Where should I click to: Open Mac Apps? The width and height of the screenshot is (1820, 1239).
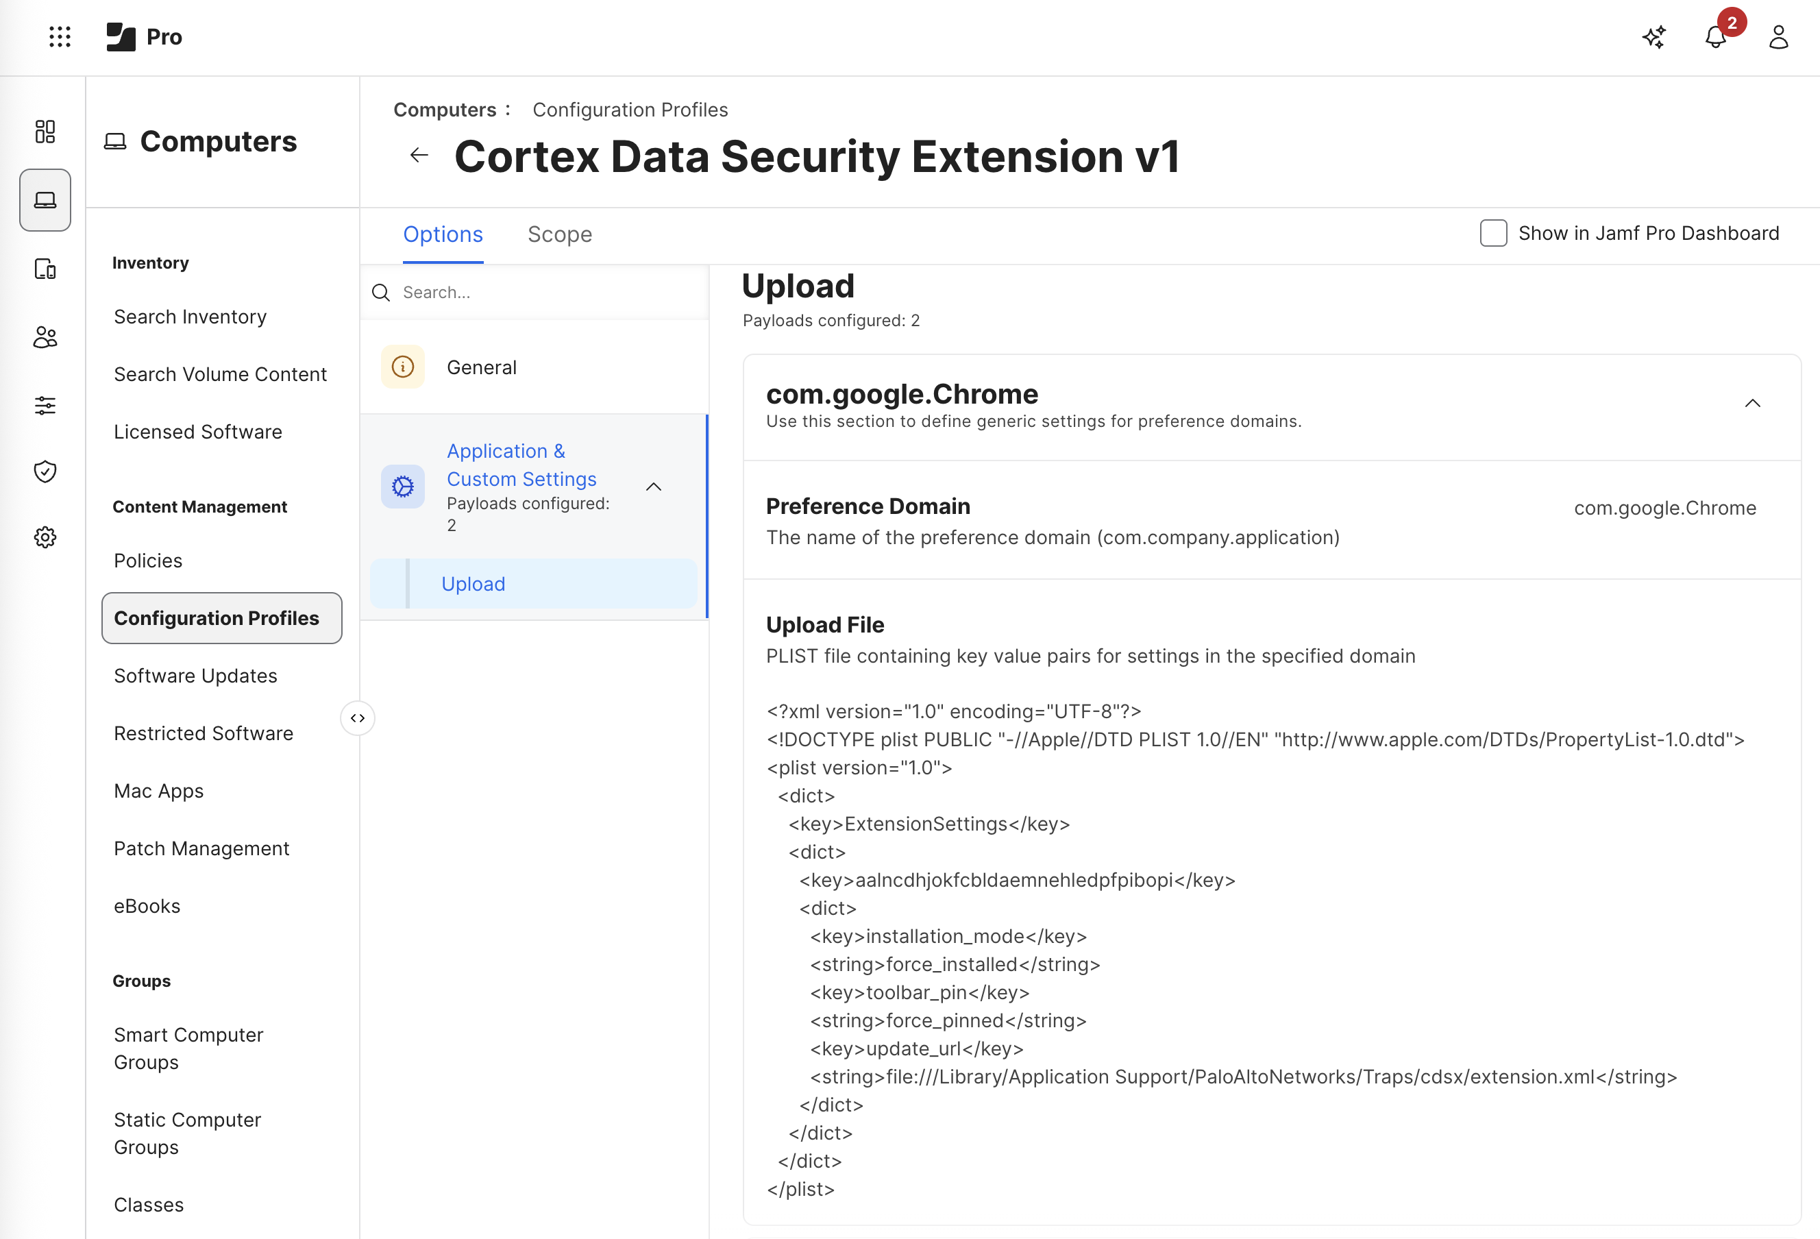pyautogui.click(x=159, y=791)
